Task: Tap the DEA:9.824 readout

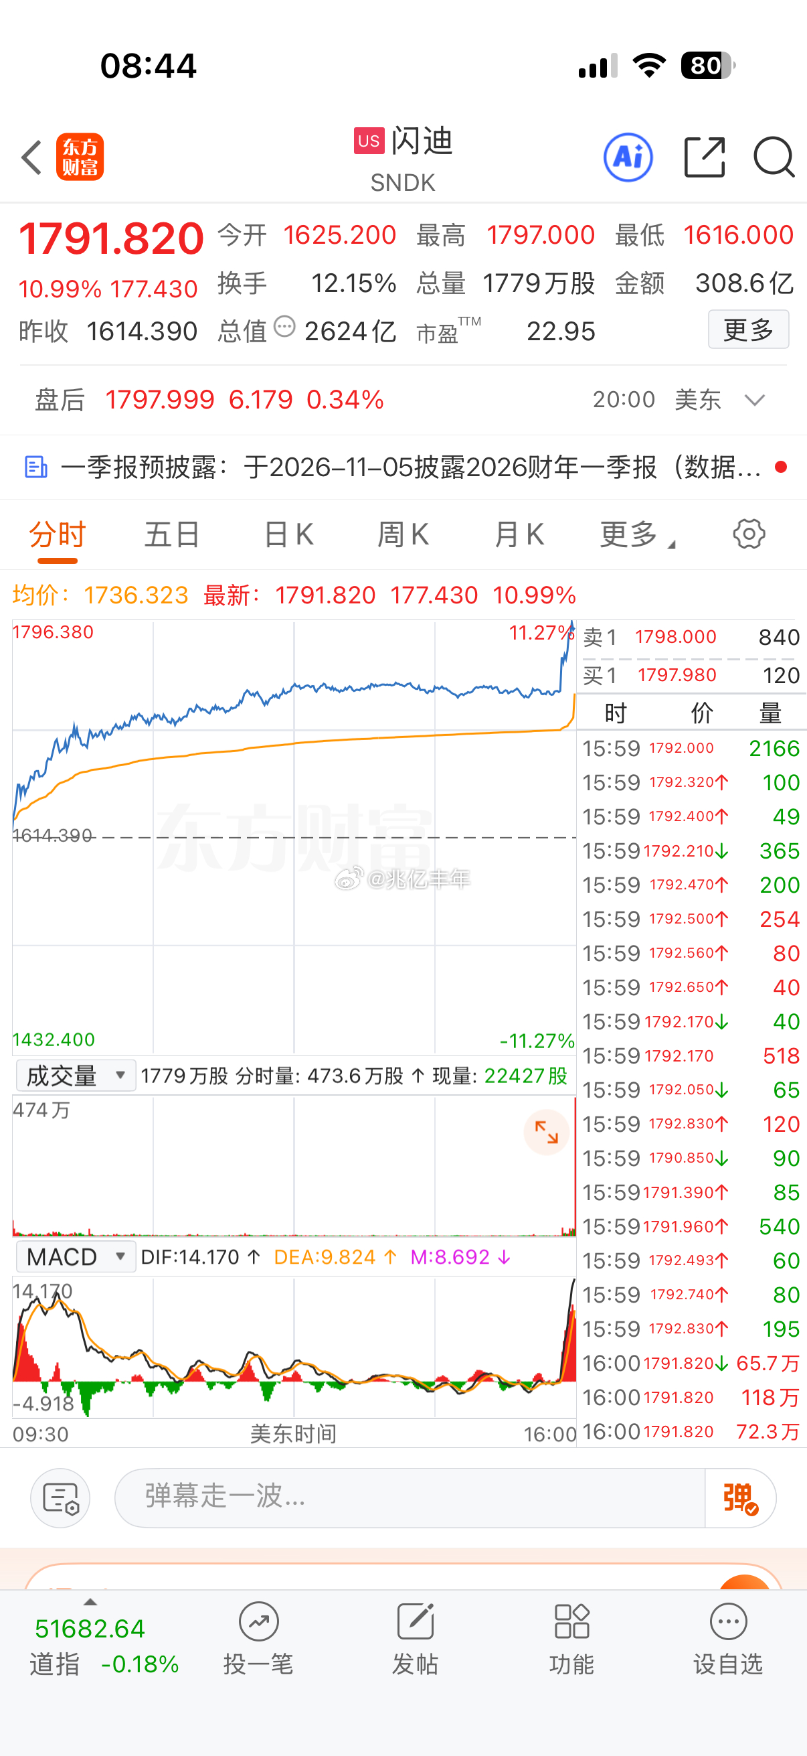Action: pos(335,1257)
